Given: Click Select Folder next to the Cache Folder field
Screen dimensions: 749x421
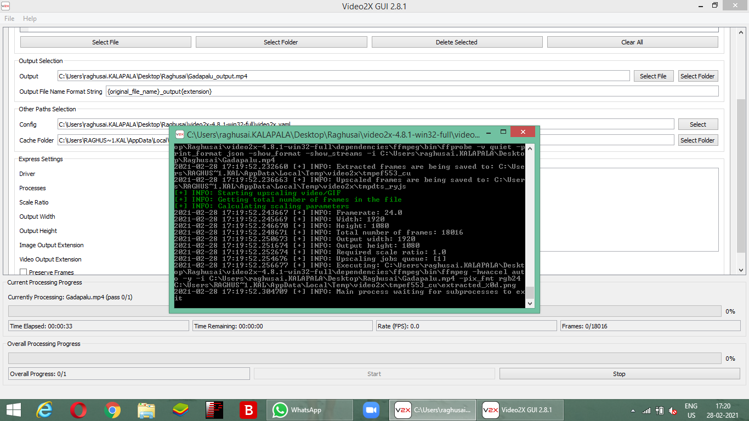Looking at the screenshot, I should coord(697,140).
